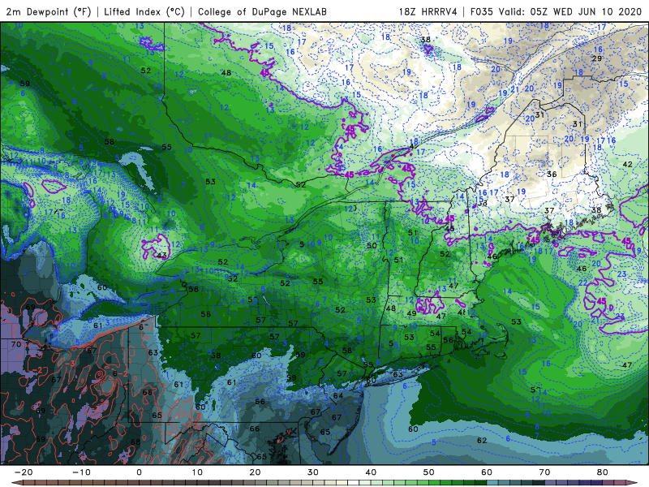Image resolution: width=649 pixels, height=487 pixels.
Task: Click the black dewpoint value "64" on the map
Action: tap(338, 395)
